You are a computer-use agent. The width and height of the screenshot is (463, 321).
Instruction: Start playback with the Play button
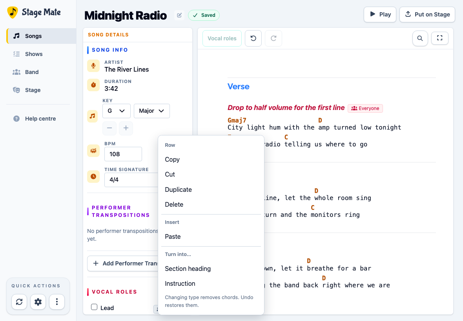pos(380,14)
